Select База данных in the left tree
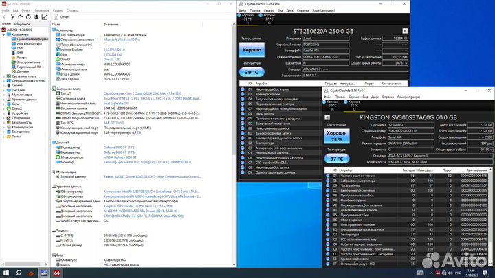 coord(21,132)
